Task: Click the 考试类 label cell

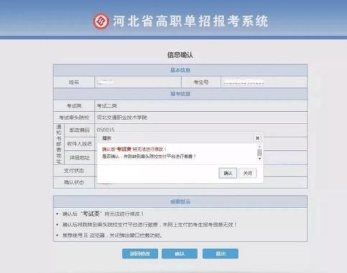Action: (74, 106)
